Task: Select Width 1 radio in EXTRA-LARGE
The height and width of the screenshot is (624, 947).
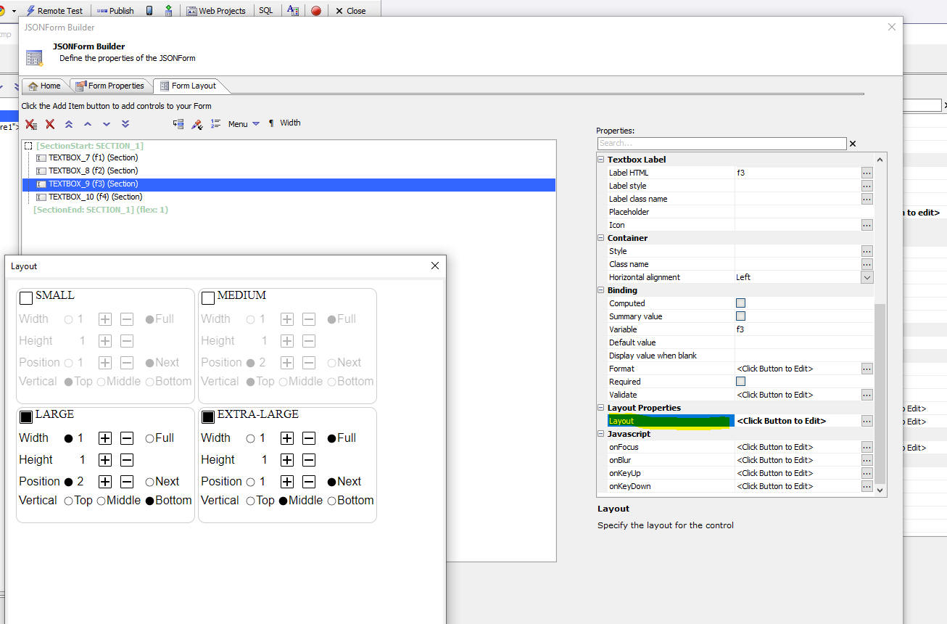Action: (x=251, y=438)
